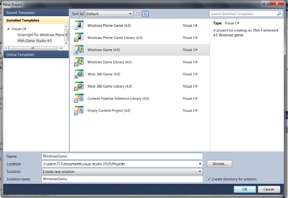Viewport: 288px width, 198px height.
Task: Collapse the Visual C# tree node
Action: (x=7, y=29)
